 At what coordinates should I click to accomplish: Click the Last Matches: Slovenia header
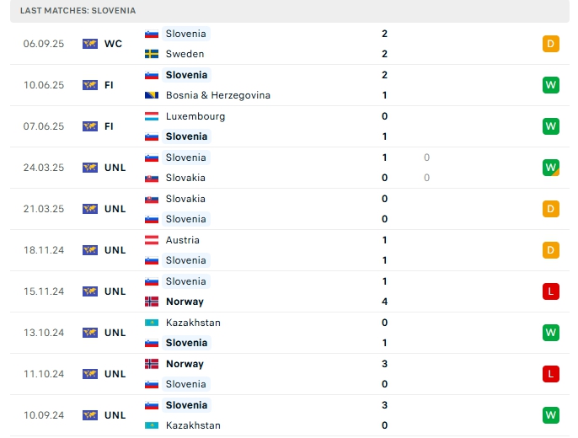tap(78, 10)
